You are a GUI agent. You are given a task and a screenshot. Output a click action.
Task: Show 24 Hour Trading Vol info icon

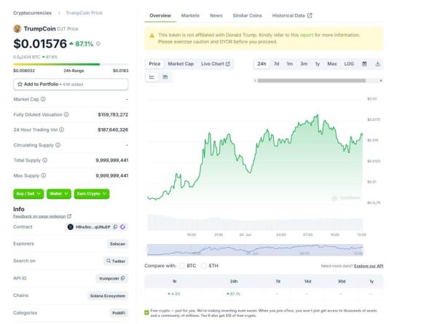click(62, 130)
